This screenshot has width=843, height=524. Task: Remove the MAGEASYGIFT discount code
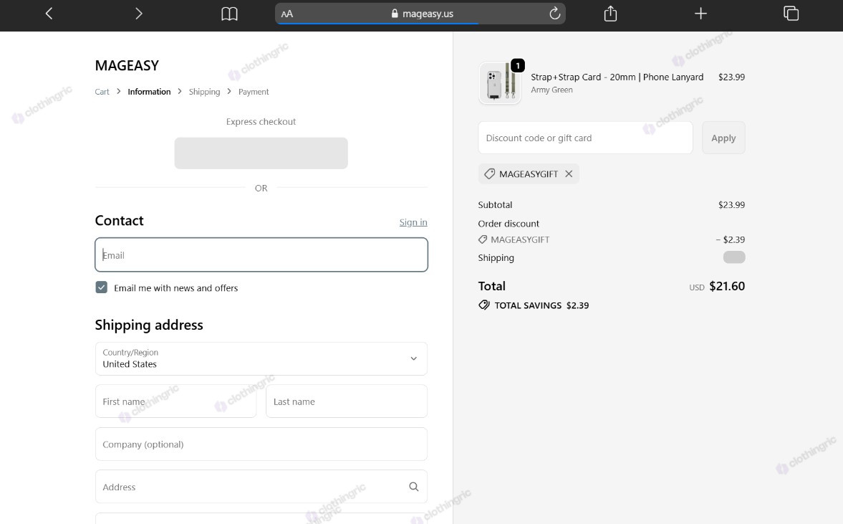coord(569,173)
